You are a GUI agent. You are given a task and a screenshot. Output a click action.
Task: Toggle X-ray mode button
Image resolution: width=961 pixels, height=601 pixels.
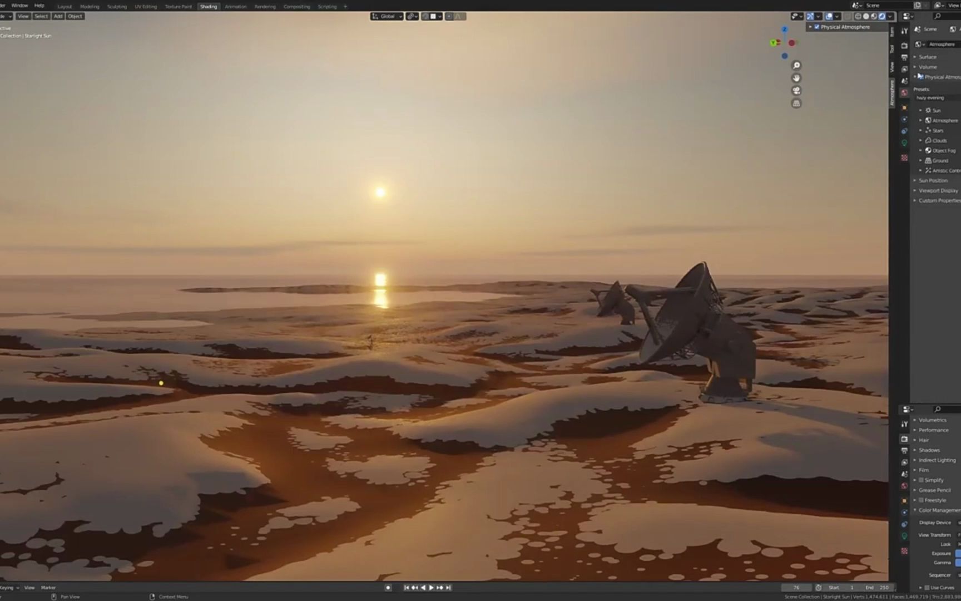848,16
